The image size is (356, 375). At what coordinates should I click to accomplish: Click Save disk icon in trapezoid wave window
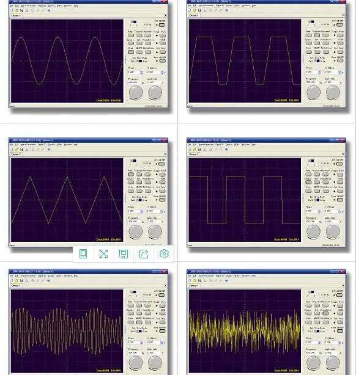[199, 10]
